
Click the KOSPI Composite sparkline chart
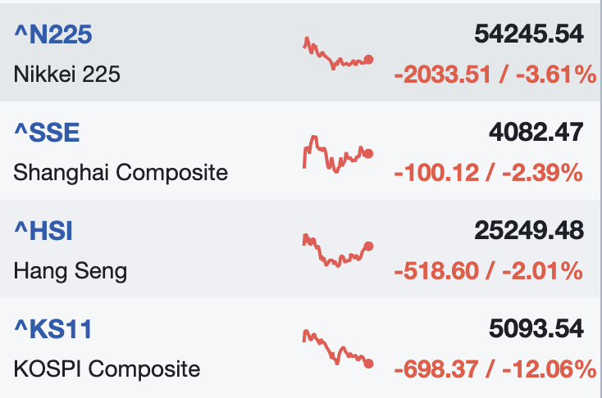[x=337, y=348]
